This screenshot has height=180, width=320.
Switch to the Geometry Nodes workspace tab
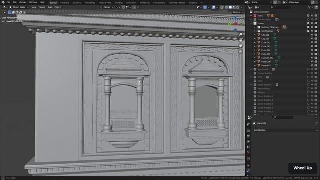[177, 3]
